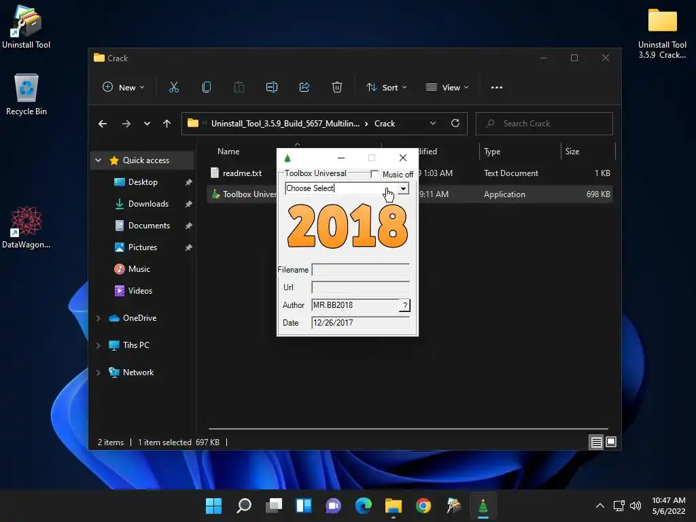Click the Delete trash can icon in the toolbar
The width and height of the screenshot is (696, 522).
click(337, 88)
